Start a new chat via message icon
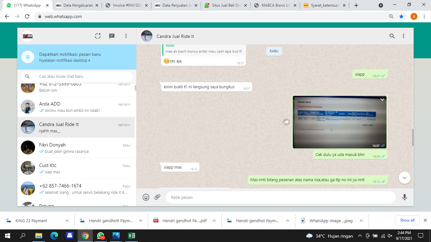 pyautogui.click(x=112, y=36)
